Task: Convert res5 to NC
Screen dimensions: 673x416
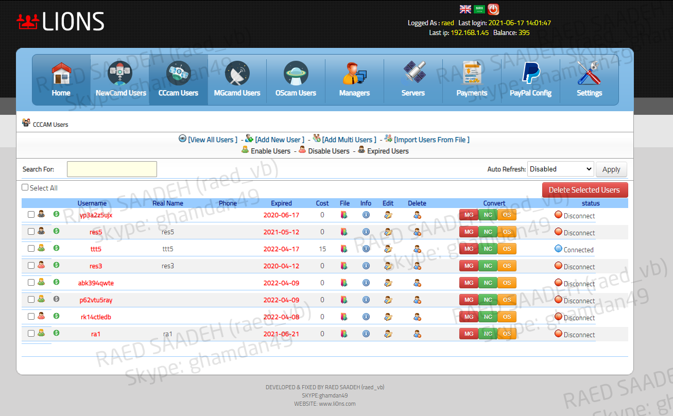Action: point(488,232)
